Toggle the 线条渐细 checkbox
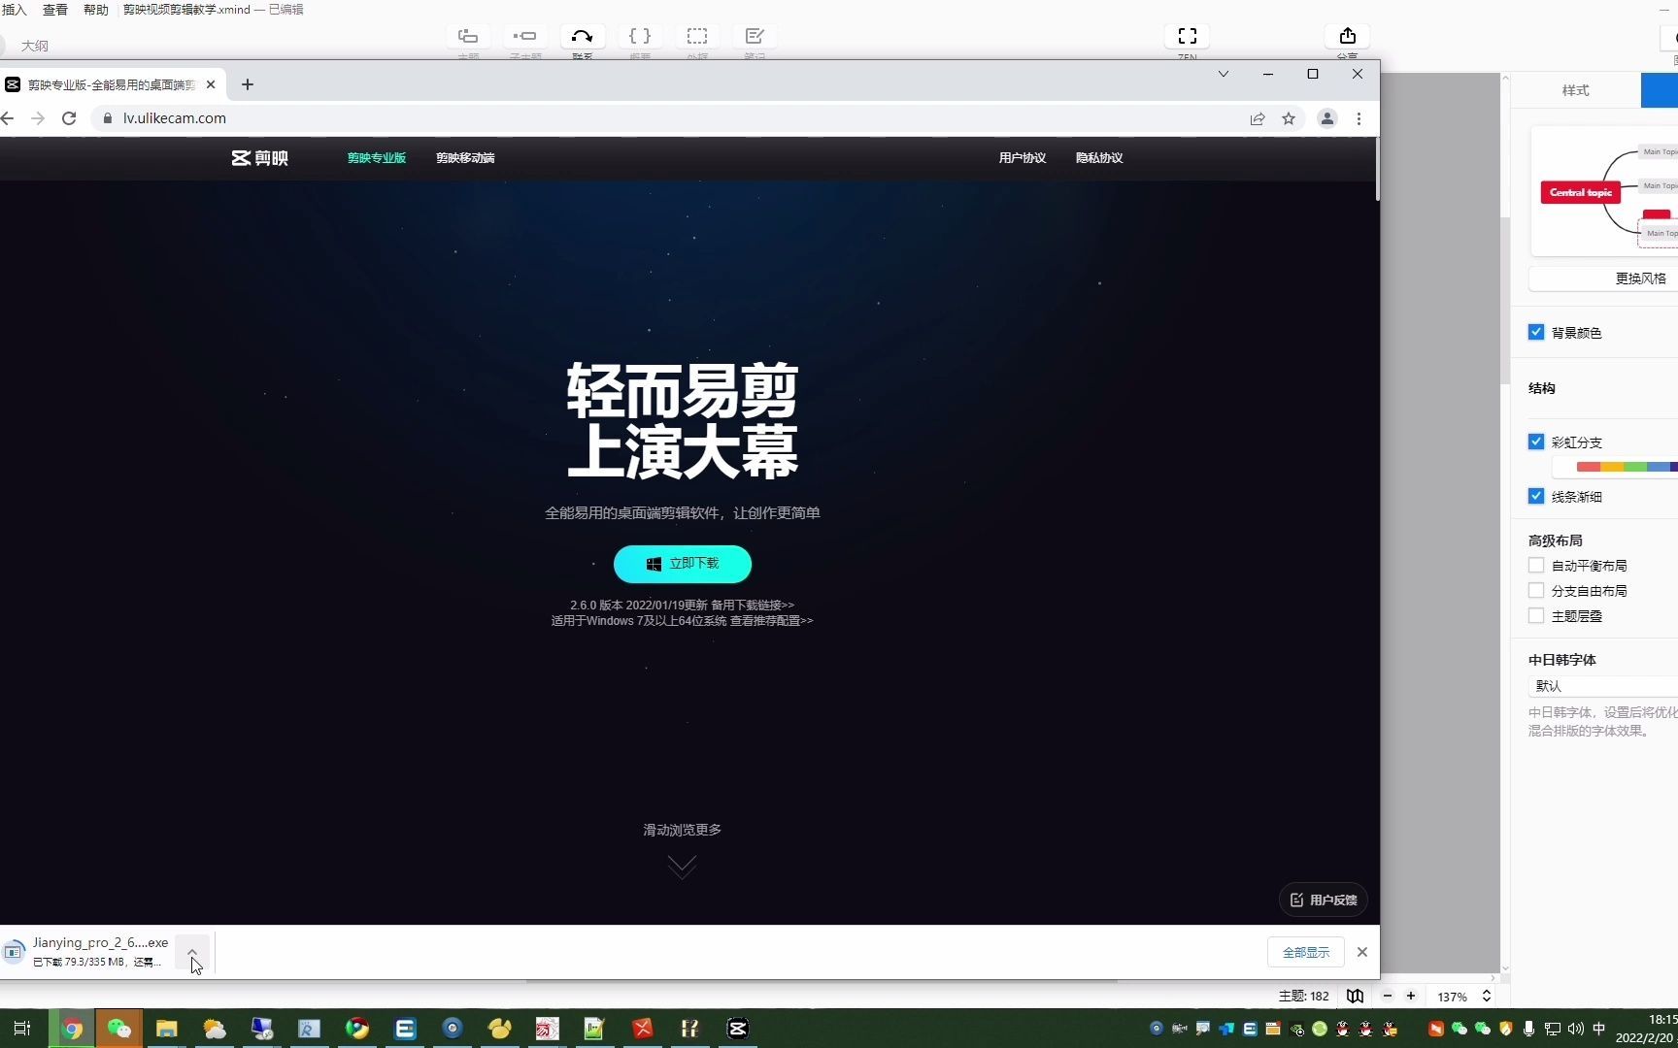The image size is (1678, 1048). (x=1536, y=496)
